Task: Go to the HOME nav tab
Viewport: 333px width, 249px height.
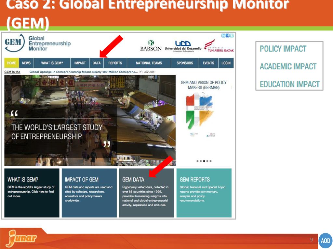Action: tap(11, 63)
